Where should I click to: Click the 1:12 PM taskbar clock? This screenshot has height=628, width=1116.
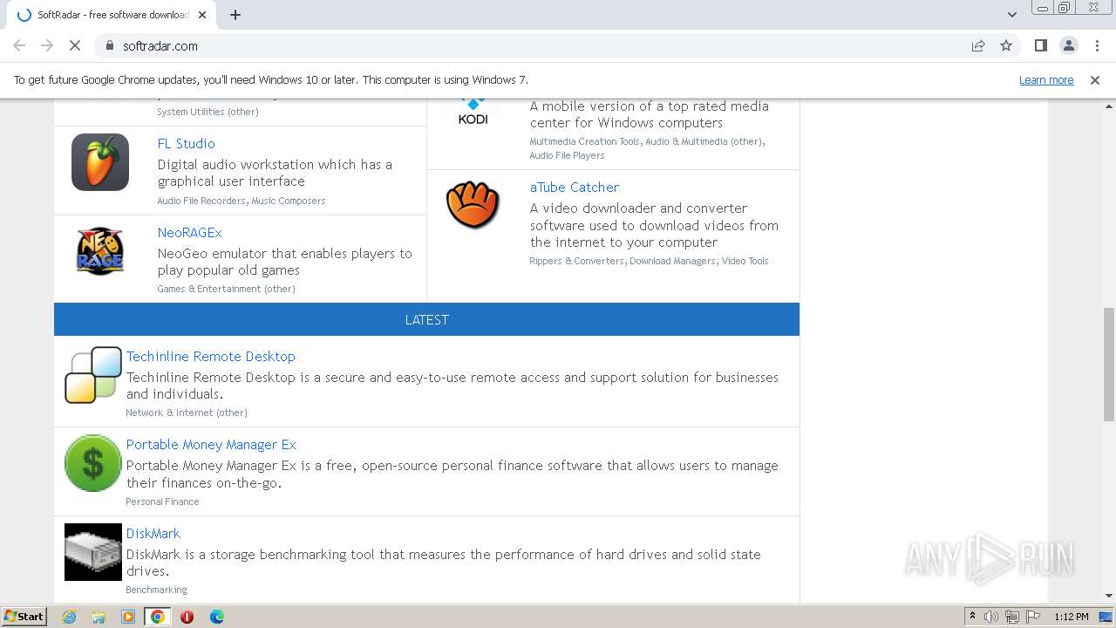[x=1071, y=617]
